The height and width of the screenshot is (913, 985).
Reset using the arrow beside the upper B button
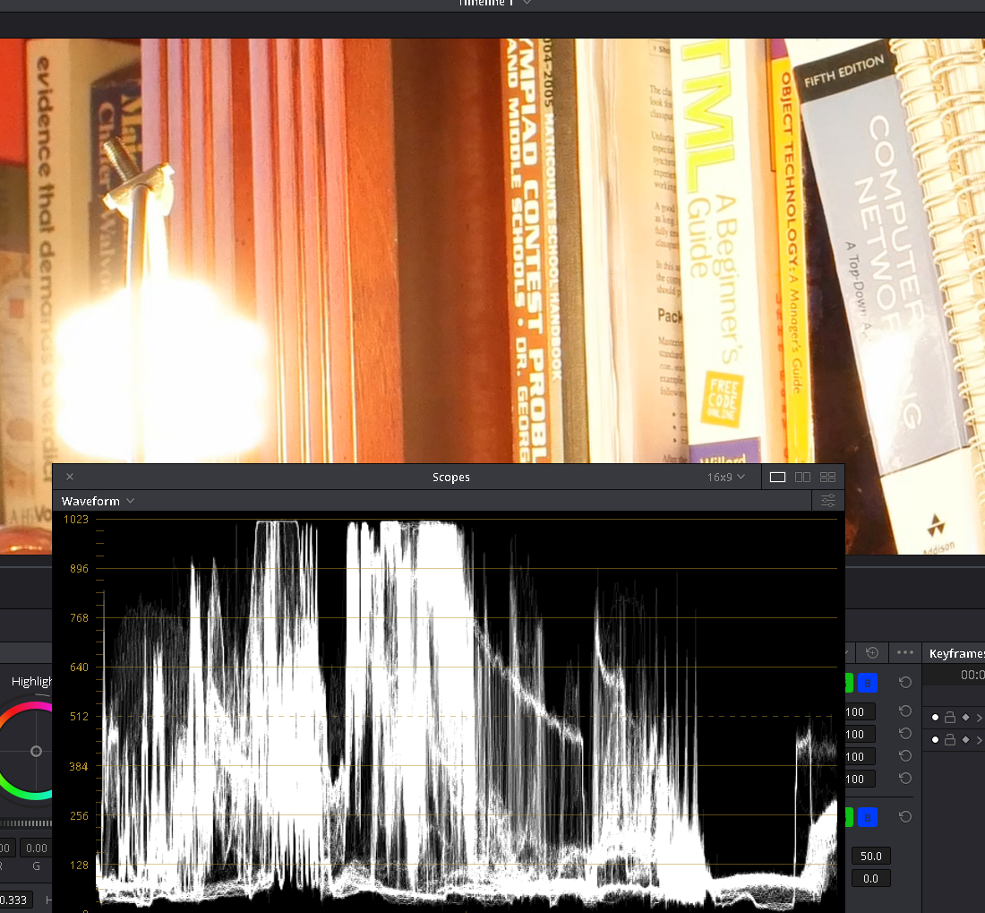click(x=905, y=683)
